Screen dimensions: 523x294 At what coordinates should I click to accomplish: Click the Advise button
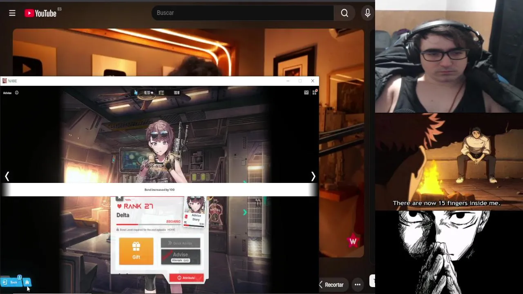tap(180, 256)
